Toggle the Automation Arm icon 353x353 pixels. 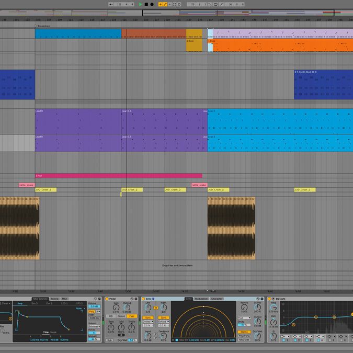165,4
